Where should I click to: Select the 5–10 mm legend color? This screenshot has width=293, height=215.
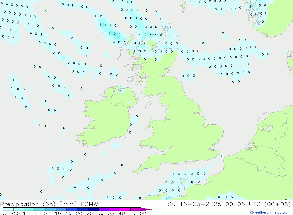point(51,209)
